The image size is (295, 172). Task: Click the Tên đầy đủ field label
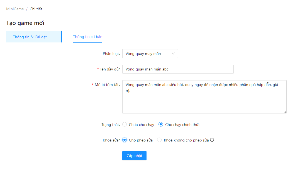110,69
